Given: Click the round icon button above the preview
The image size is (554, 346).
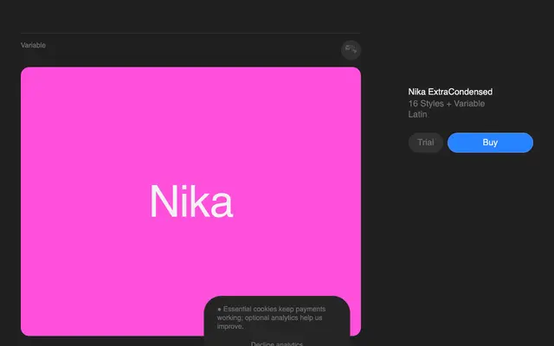Looking at the screenshot, I should coord(351,50).
